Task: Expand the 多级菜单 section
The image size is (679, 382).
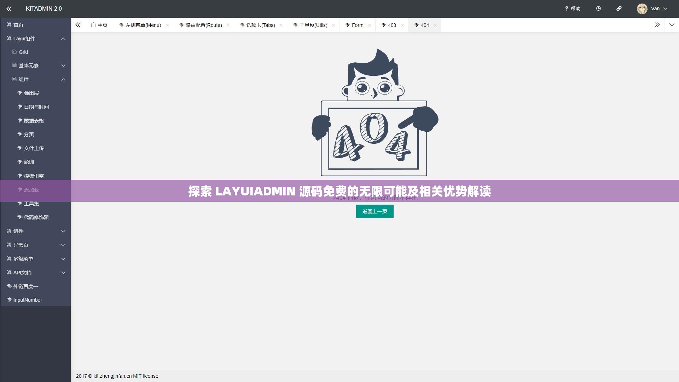Action: (x=24, y=258)
